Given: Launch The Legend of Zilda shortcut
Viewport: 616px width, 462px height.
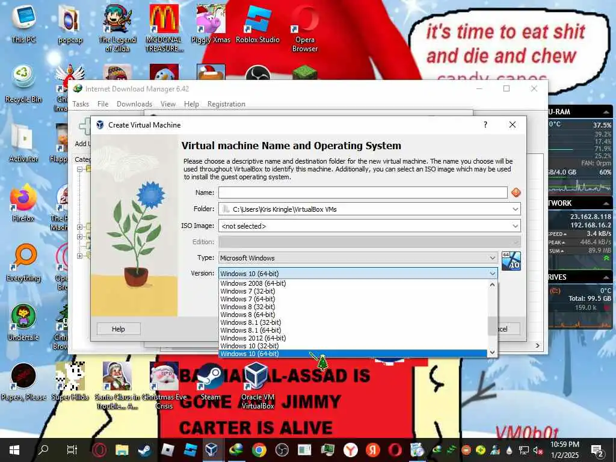Looking at the screenshot, I should click(x=117, y=28).
